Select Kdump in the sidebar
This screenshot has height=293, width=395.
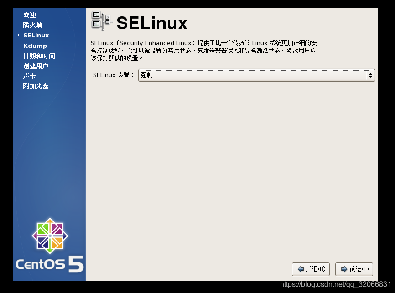click(x=35, y=46)
